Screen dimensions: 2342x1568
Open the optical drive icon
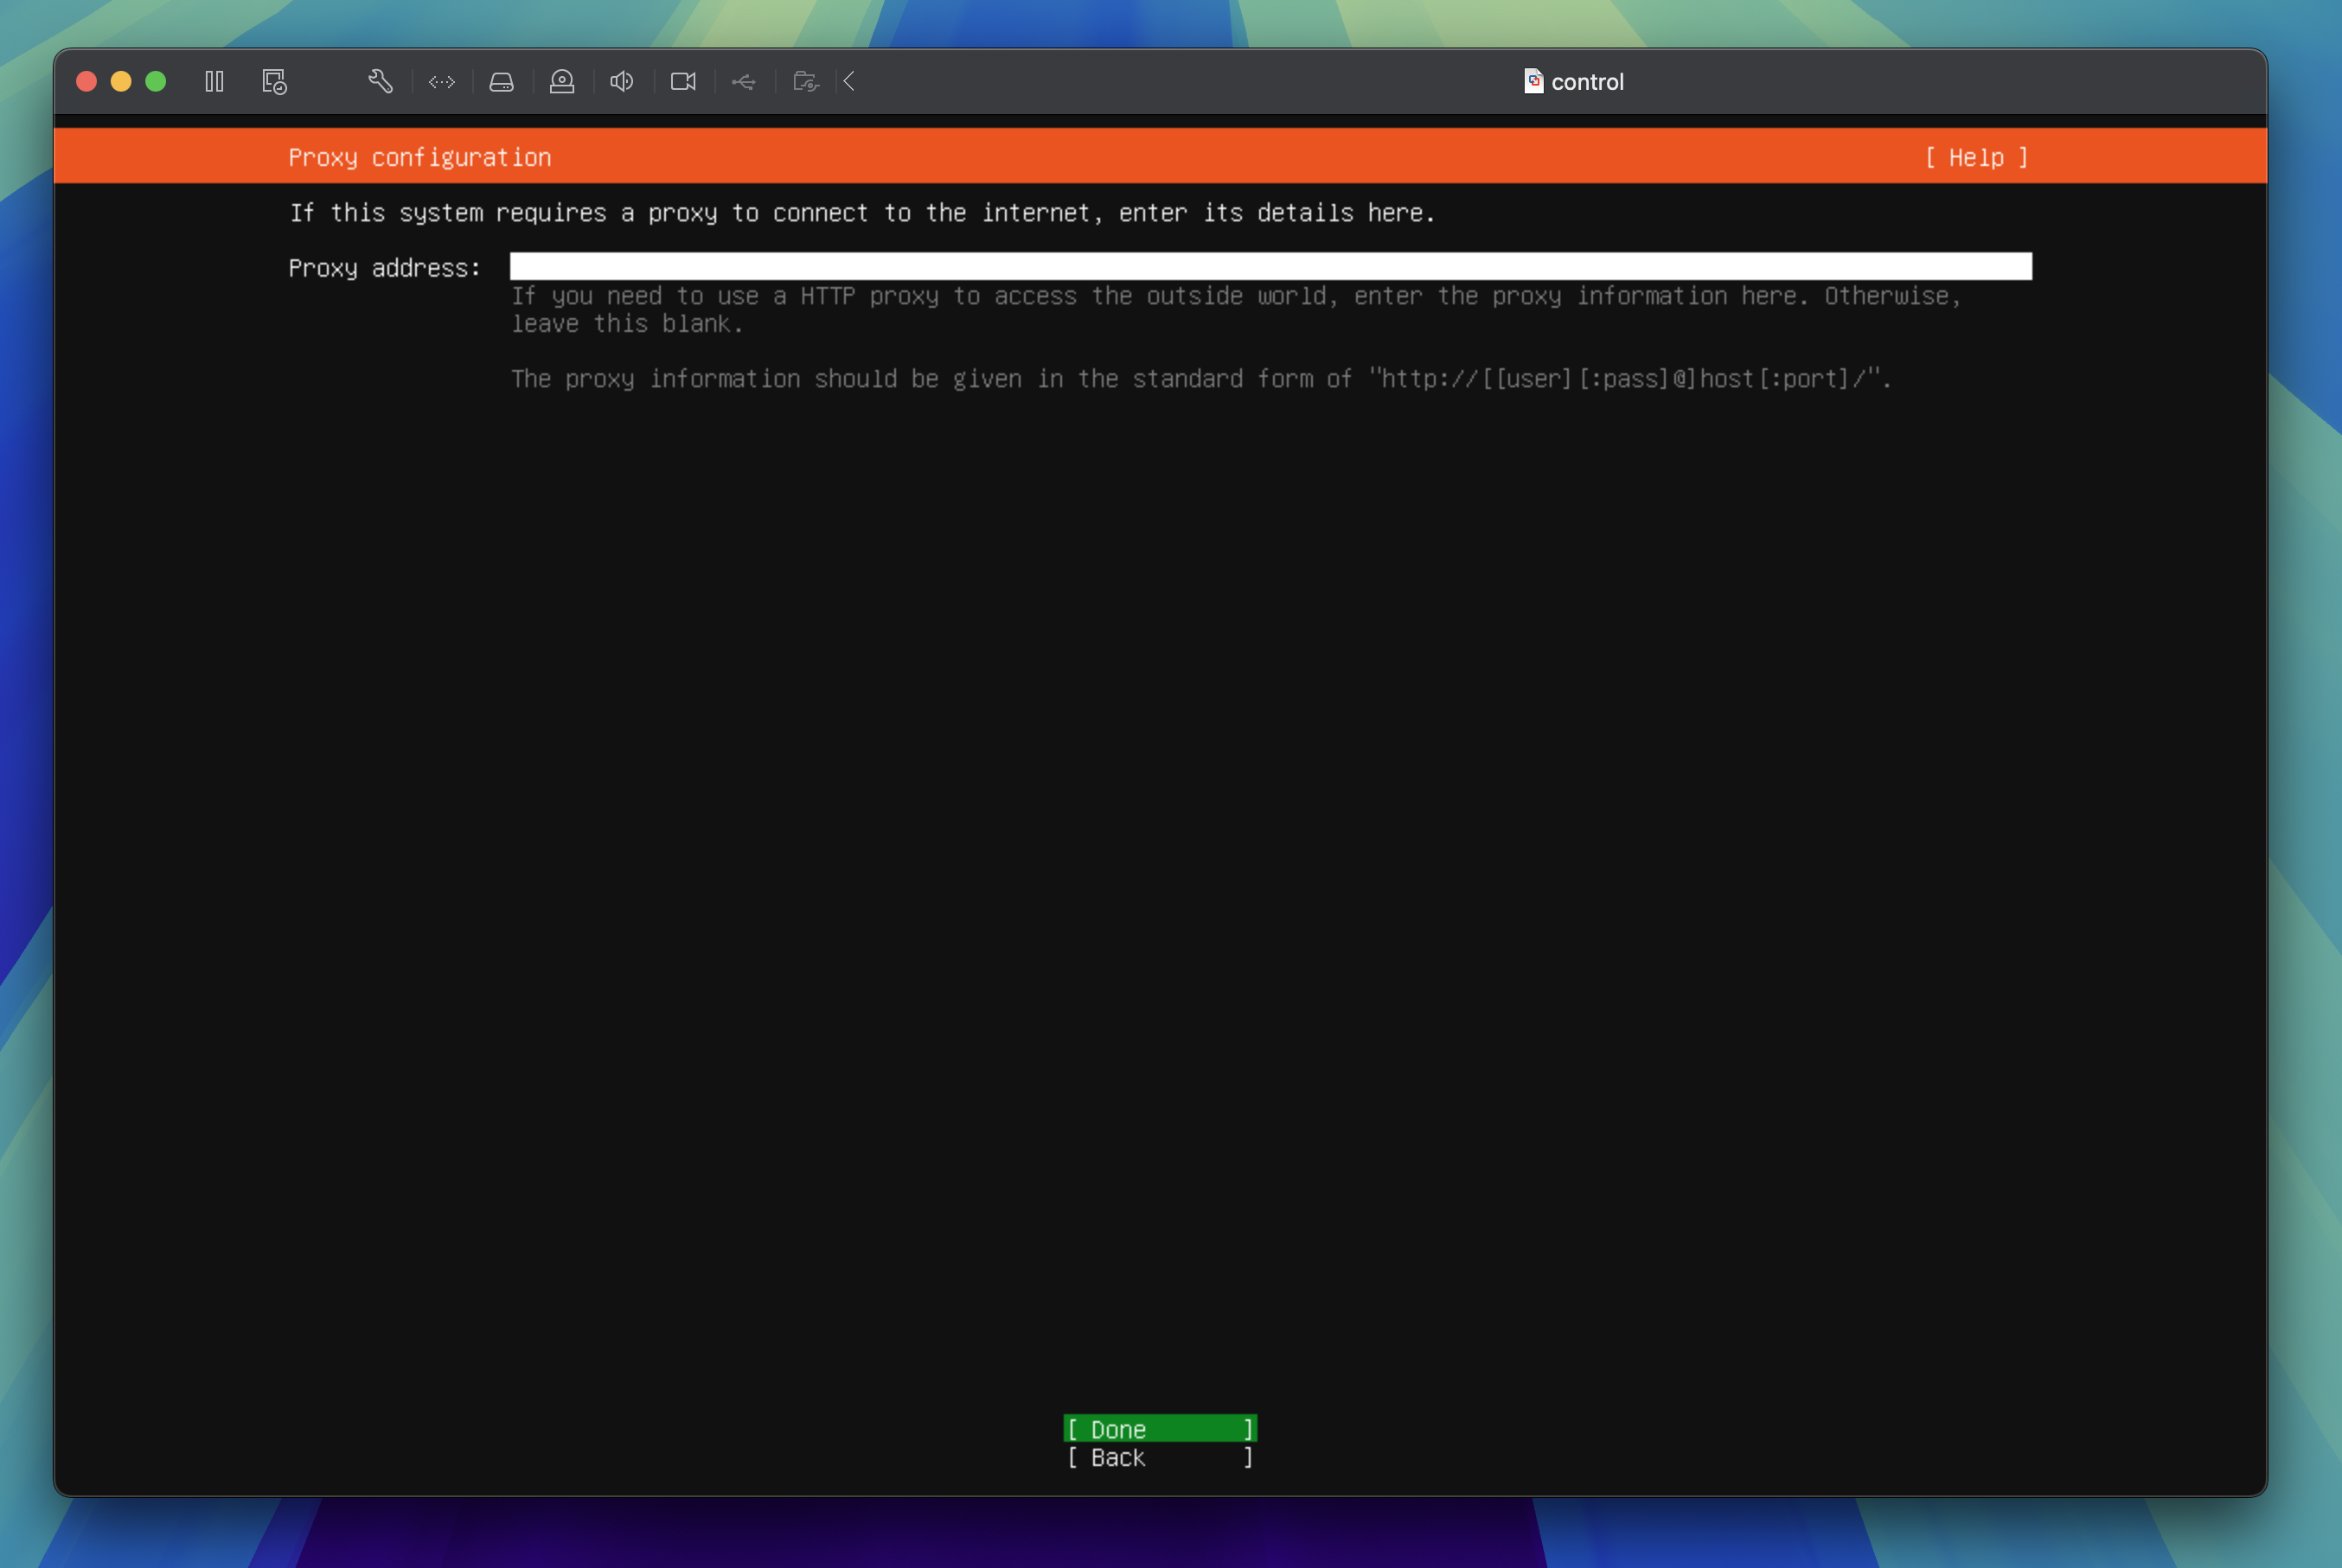[562, 81]
